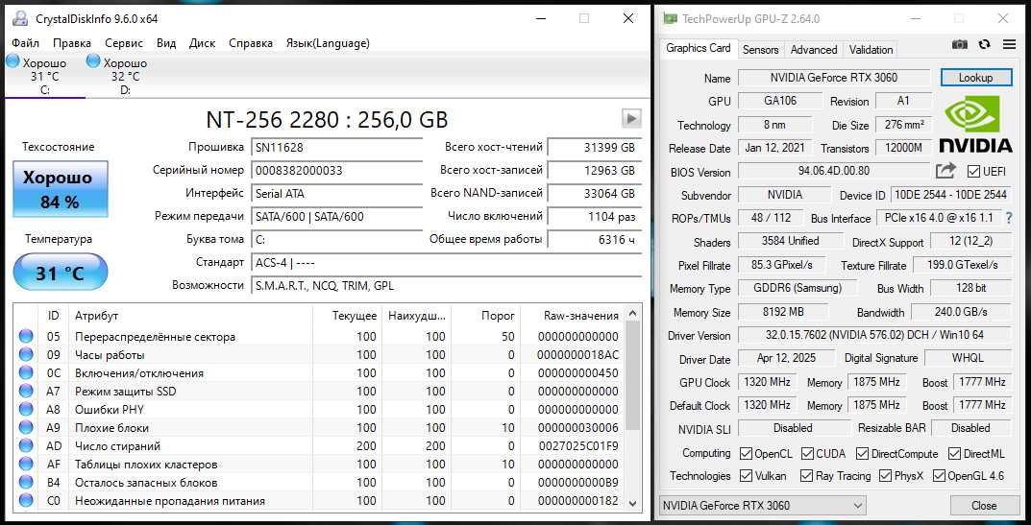This screenshot has width=1031, height=525.
Task: Click the status orb for attribute 09
Action: [x=26, y=355]
